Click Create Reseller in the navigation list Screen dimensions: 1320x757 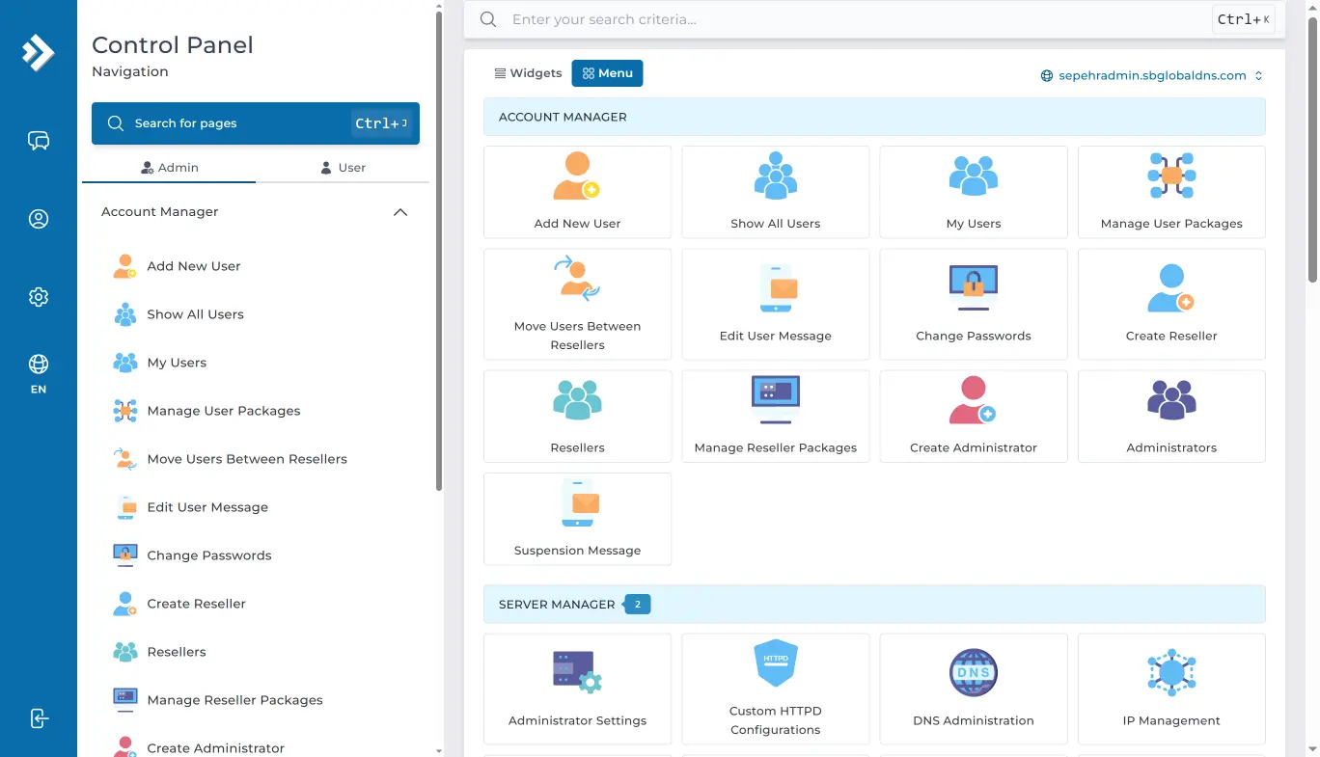point(196,604)
